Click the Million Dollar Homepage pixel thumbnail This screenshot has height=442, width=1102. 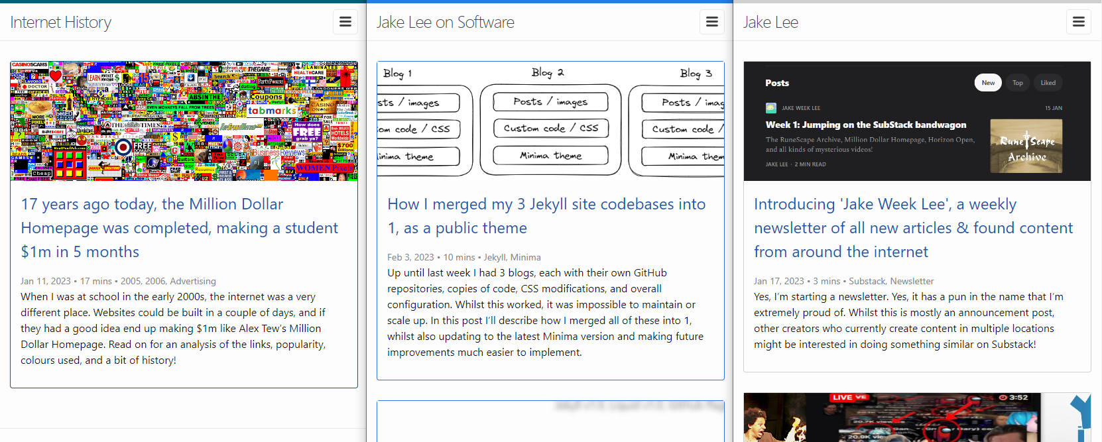(x=184, y=121)
